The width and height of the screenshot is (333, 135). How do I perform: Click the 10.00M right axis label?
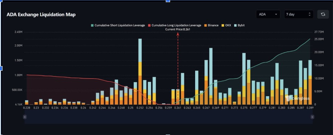pyautogui.click(x=319, y=79)
